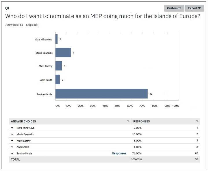Open the Responses link for Tonino Picula

[x=119, y=153]
